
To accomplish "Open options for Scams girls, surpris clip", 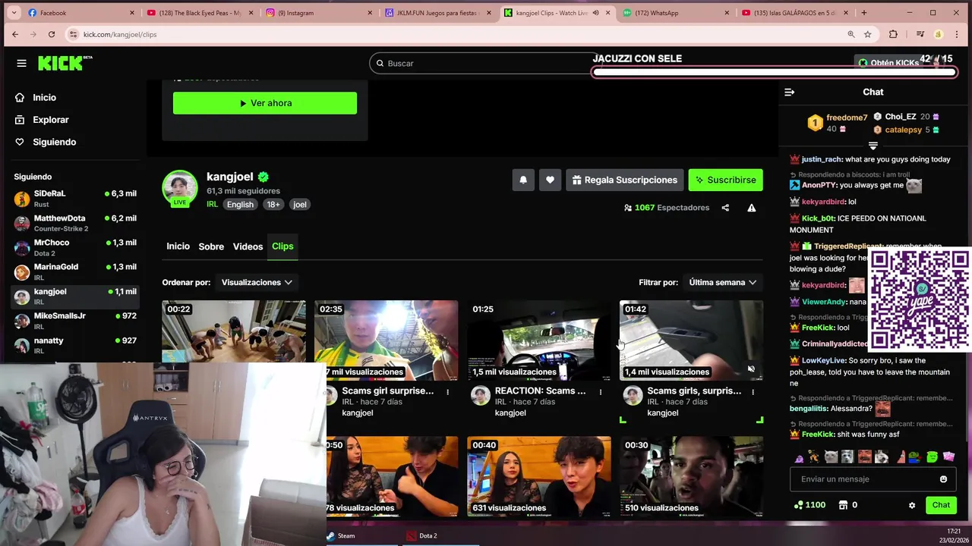I will tap(753, 392).
